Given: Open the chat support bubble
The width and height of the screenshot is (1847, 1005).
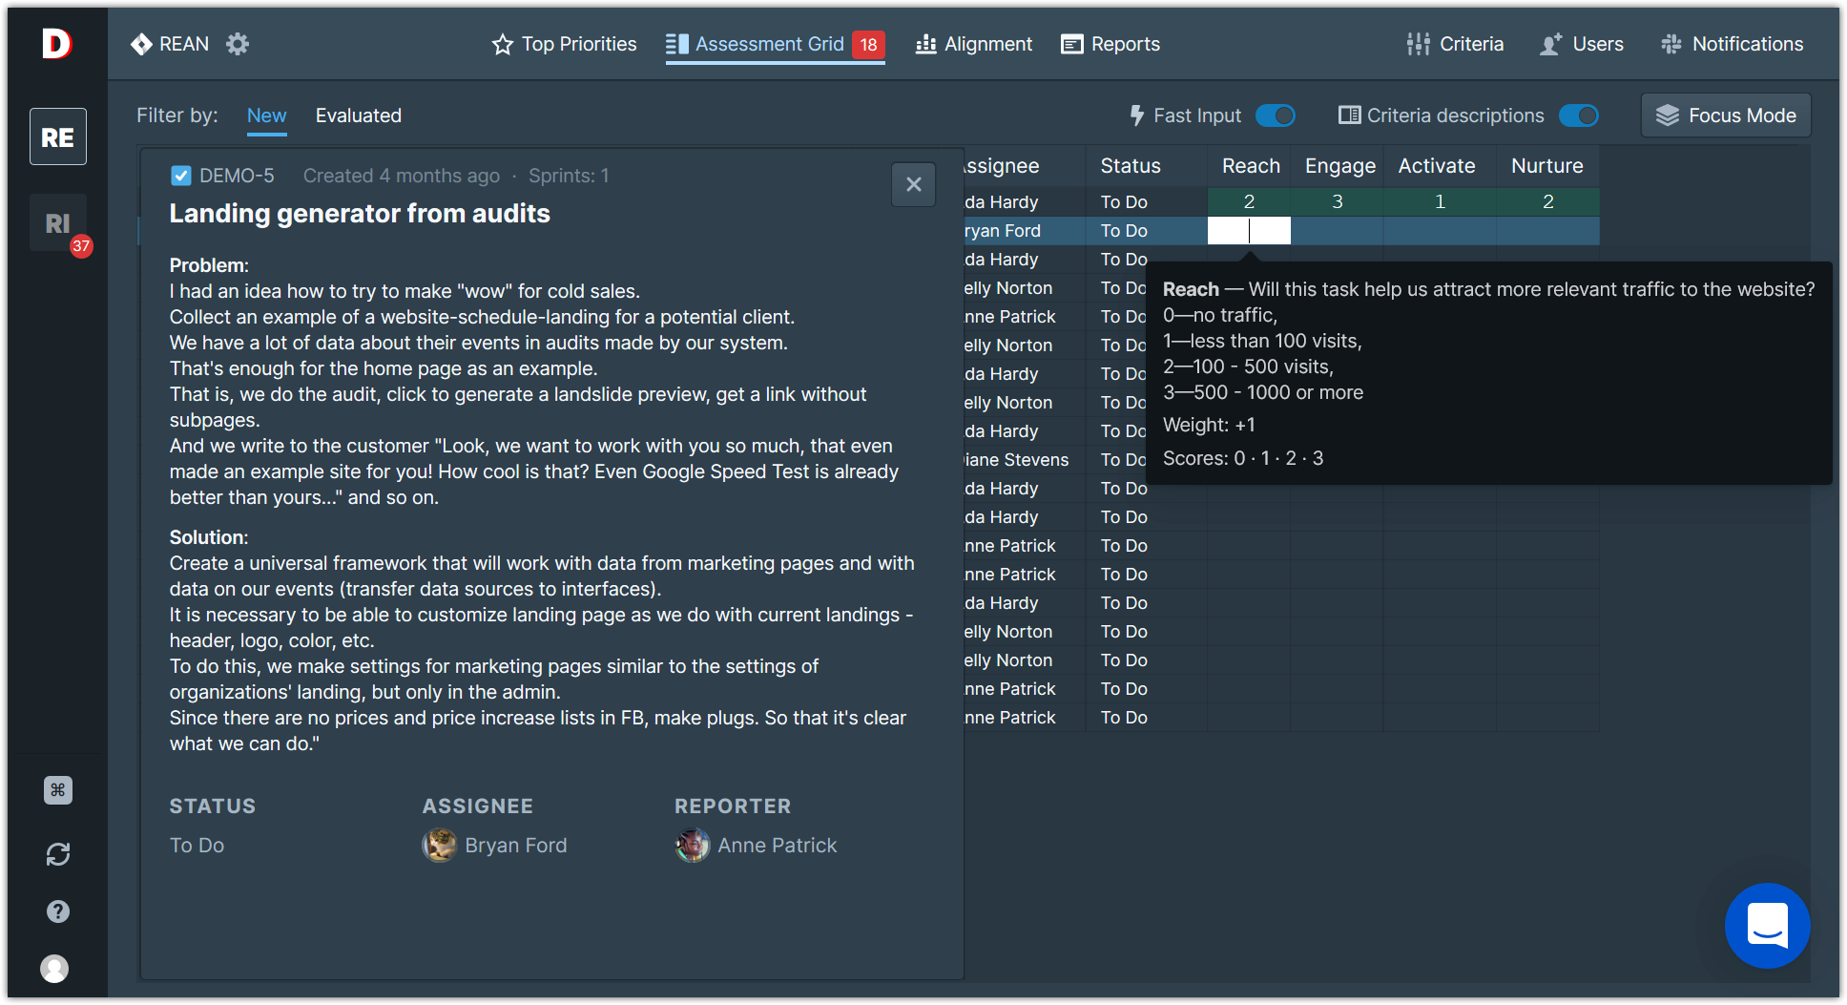Looking at the screenshot, I should click(1767, 926).
